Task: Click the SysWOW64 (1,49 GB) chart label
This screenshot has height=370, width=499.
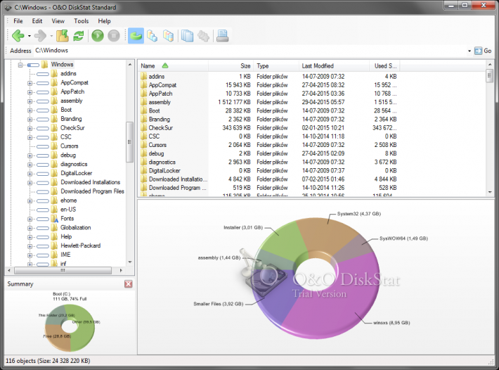Action: pyautogui.click(x=403, y=238)
